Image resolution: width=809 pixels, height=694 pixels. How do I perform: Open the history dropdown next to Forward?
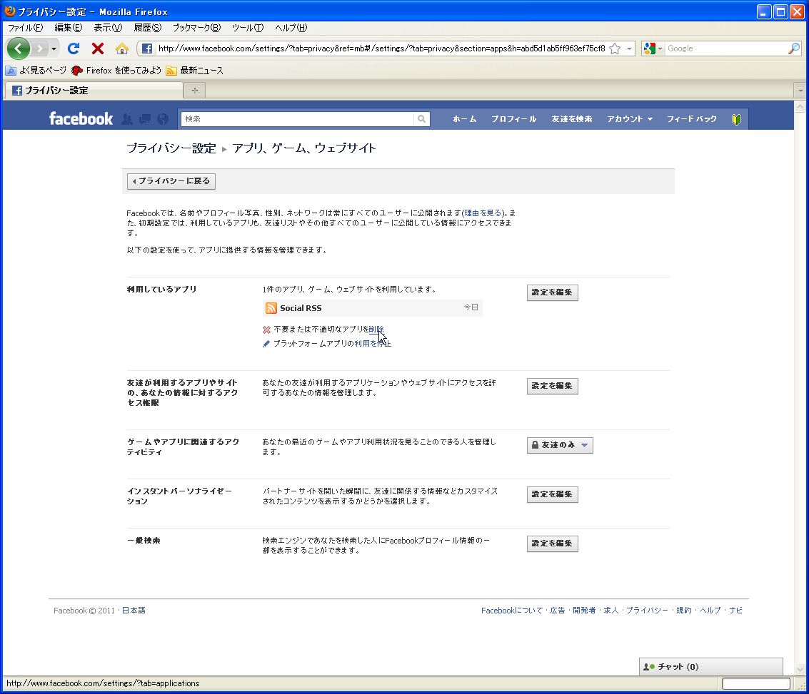click(54, 49)
